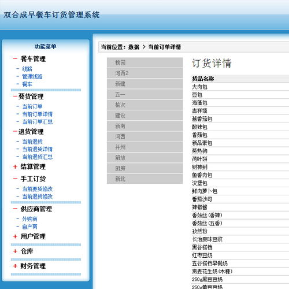The height and width of the screenshot is (289, 289).
Task: Open the 当前退货修改 link
Action: [38, 197]
